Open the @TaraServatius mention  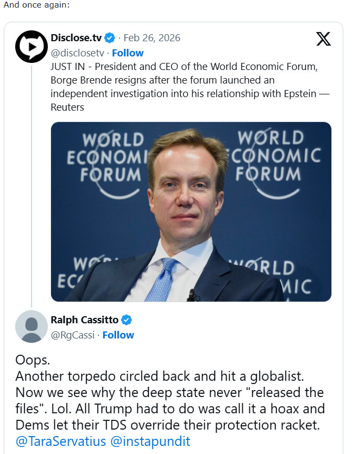(60, 441)
